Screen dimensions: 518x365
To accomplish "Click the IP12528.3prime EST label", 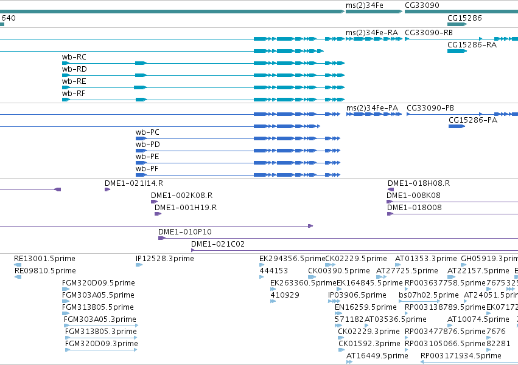I will (x=164, y=259).
